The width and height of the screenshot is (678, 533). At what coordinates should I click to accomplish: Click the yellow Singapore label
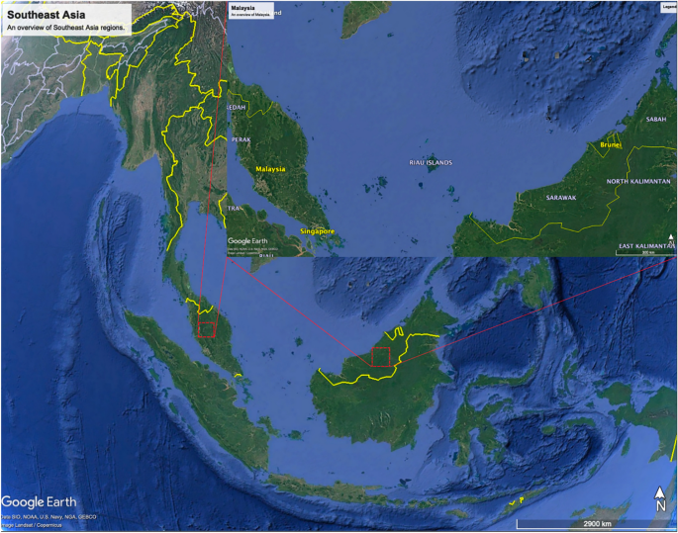click(318, 231)
